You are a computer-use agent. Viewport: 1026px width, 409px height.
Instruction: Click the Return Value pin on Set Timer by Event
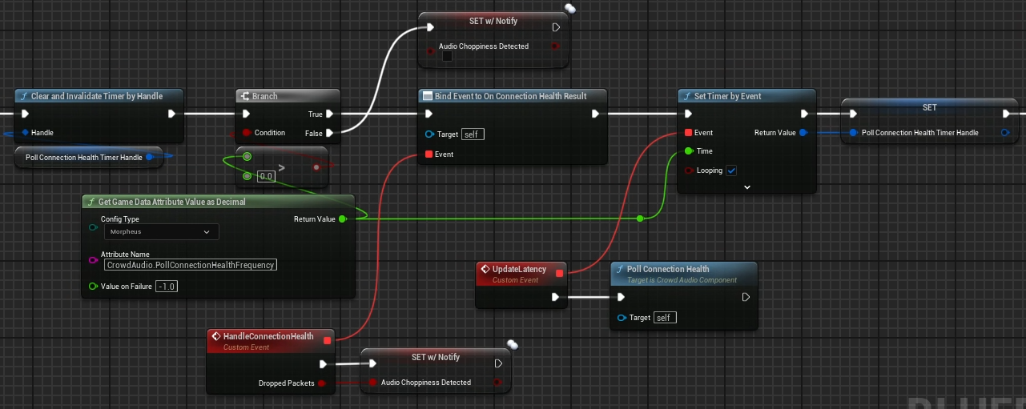pos(803,133)
